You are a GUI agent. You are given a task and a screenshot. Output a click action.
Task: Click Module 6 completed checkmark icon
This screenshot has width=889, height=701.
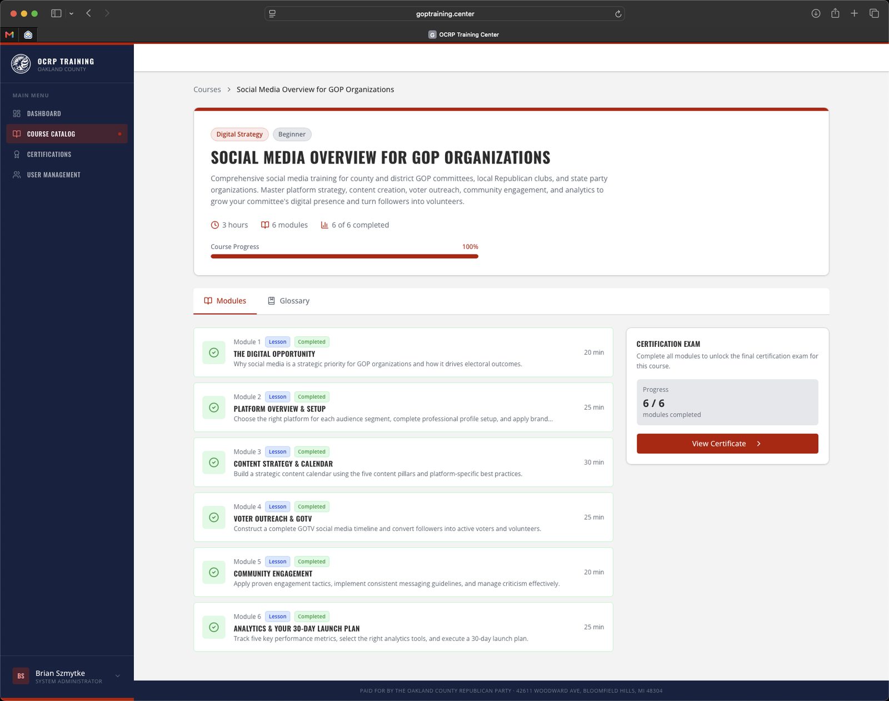(214, 627)
